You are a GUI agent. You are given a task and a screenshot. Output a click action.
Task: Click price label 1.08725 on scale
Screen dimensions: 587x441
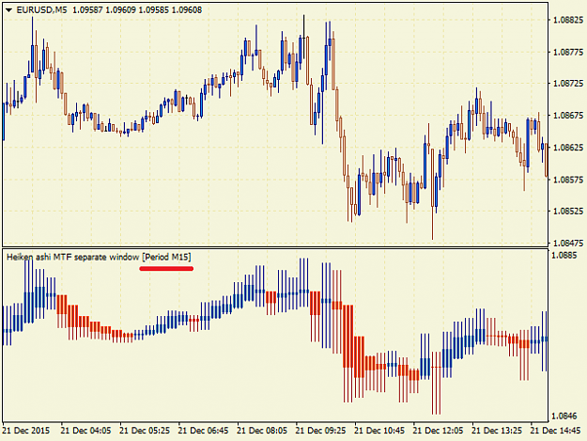568,84
